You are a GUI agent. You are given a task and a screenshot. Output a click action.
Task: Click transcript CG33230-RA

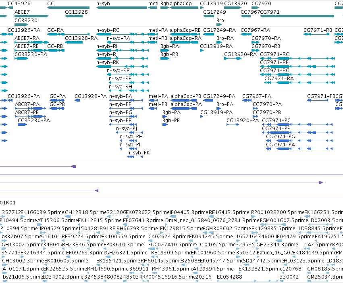[31, 54]
